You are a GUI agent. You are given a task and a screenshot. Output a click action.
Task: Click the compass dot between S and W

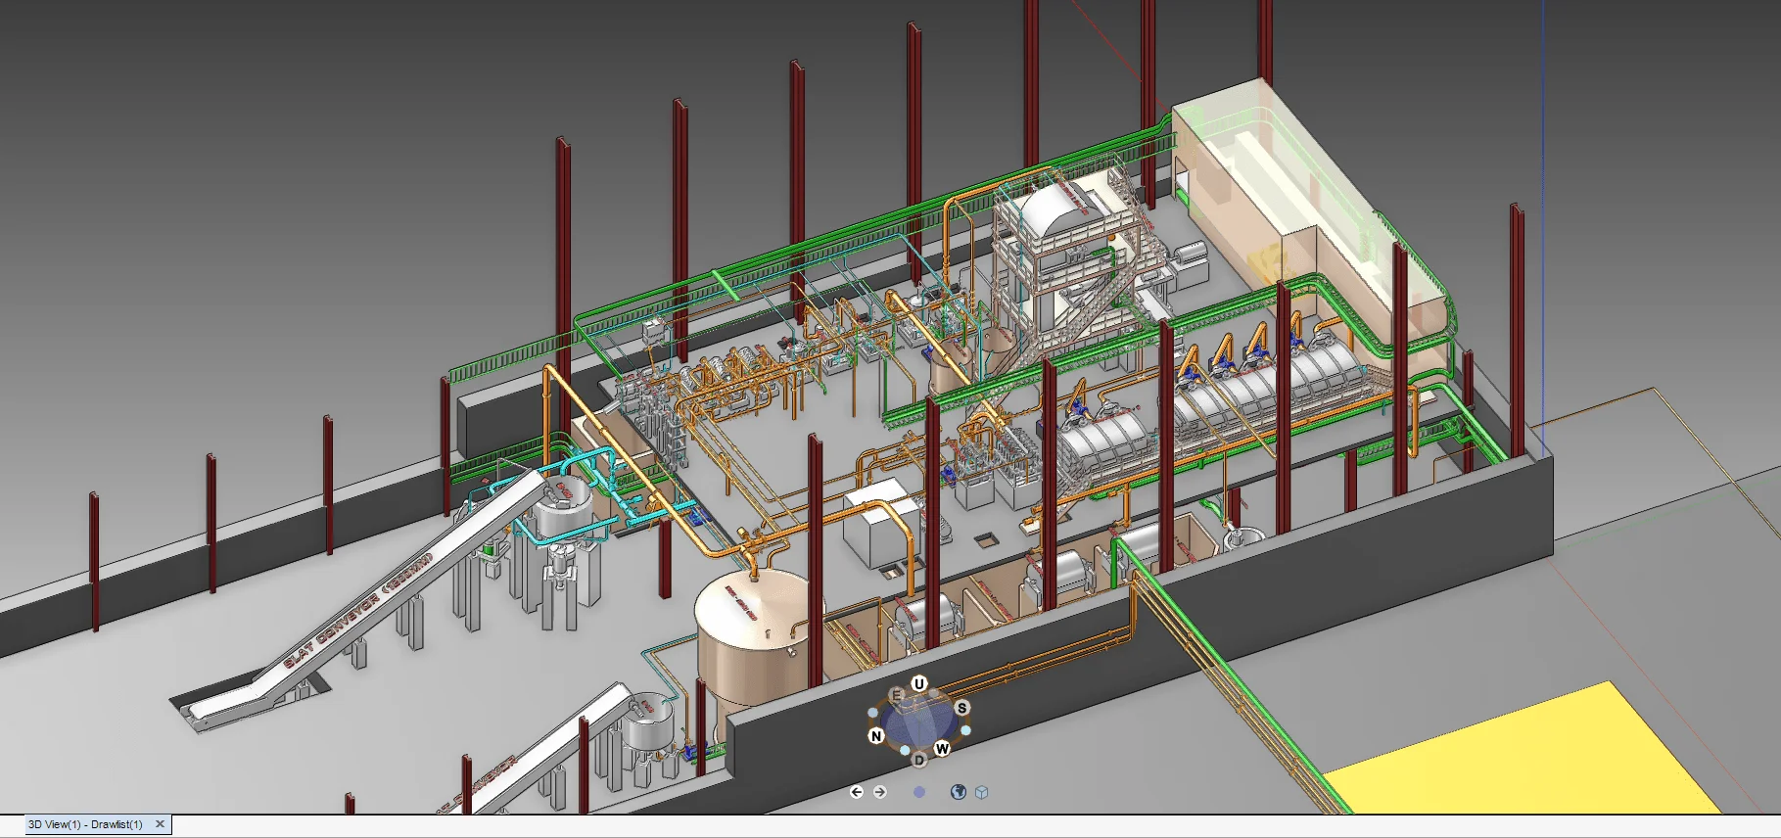(965, 730)
